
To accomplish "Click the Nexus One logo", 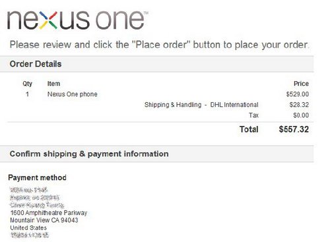I will point(77,20).
